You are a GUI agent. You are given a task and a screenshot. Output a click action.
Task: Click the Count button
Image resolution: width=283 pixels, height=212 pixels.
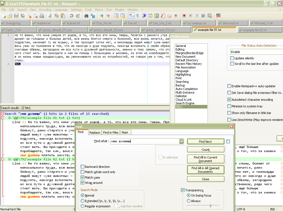click(206, 150)
